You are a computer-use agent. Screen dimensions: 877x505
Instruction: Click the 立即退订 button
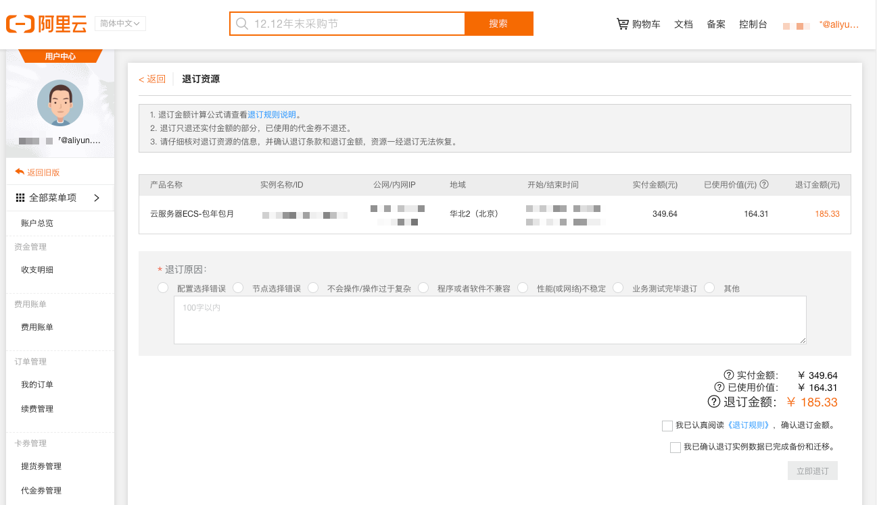click(x=813, y=471)
